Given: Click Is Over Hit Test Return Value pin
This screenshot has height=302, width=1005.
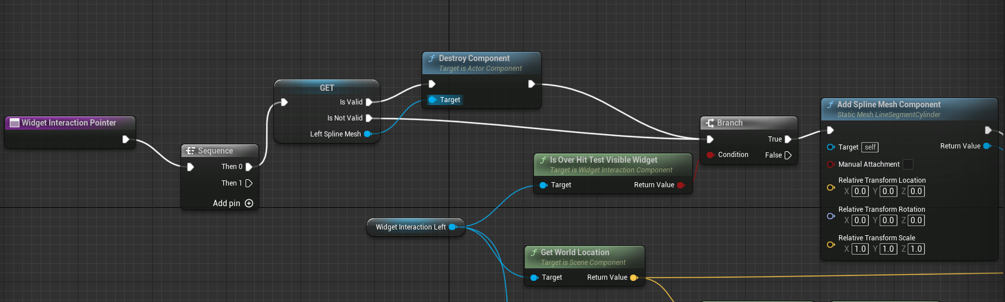Looking at the screenshot, I should tap(680, 185).
